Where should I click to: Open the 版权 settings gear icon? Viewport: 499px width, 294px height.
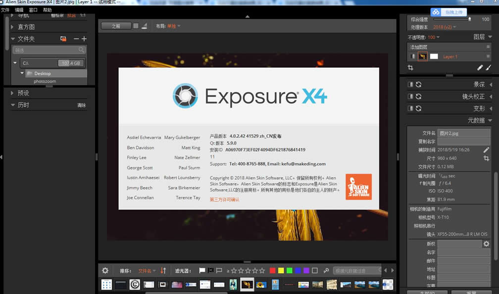pos(486,244)
